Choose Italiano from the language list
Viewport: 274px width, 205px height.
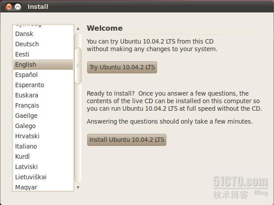tap(43, 146)
